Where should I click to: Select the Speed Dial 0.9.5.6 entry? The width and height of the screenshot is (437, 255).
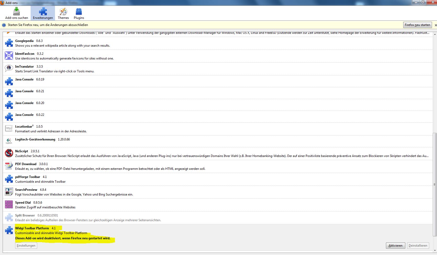[218, 205]
